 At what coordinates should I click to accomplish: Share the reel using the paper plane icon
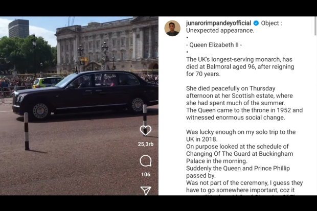146,191
